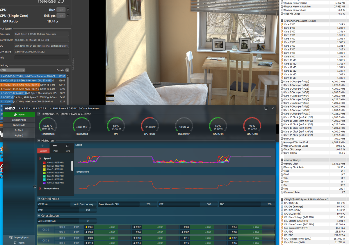This screenshot has width=349, height=245.
Task: Select Profile 2 in the sidebar
Action: pyautogui.click(x=19, y=135)
